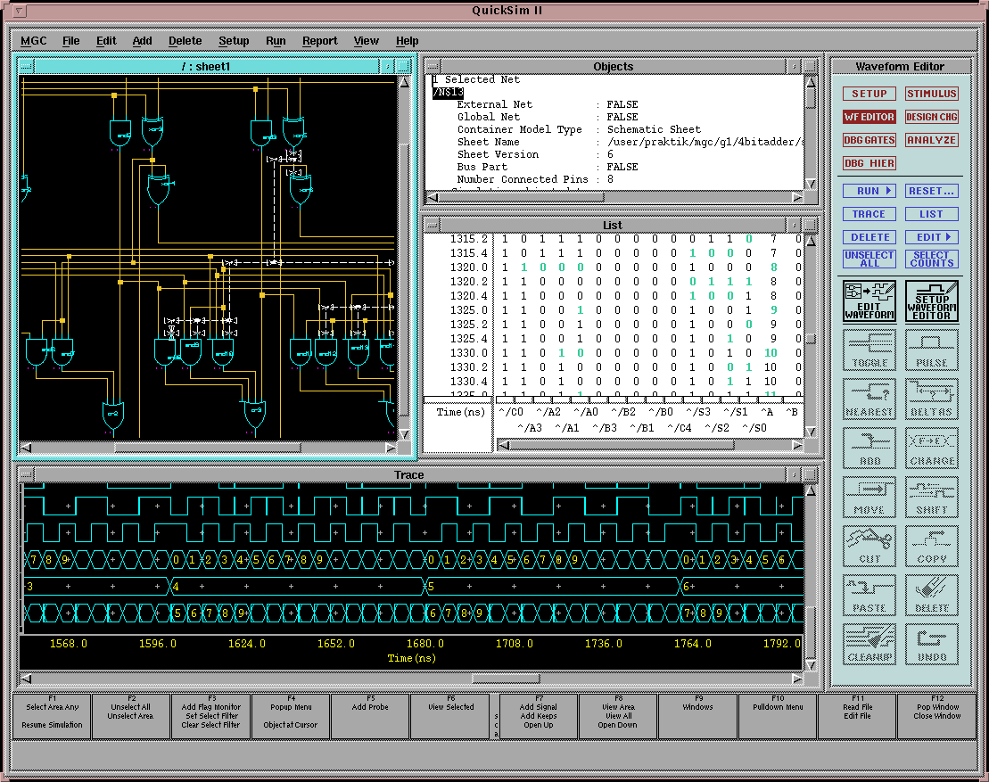
Task: Click the sheet1 window horizontal scrollbar thumb
Action: [208, 447]
